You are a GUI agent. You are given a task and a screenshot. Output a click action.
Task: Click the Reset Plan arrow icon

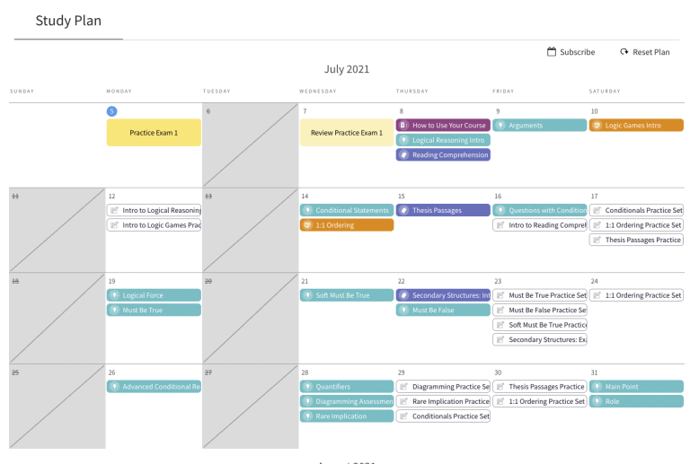(624, 52)
